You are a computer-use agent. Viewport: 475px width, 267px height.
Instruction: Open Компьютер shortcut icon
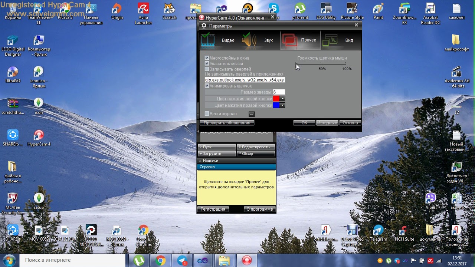[39, 46]
